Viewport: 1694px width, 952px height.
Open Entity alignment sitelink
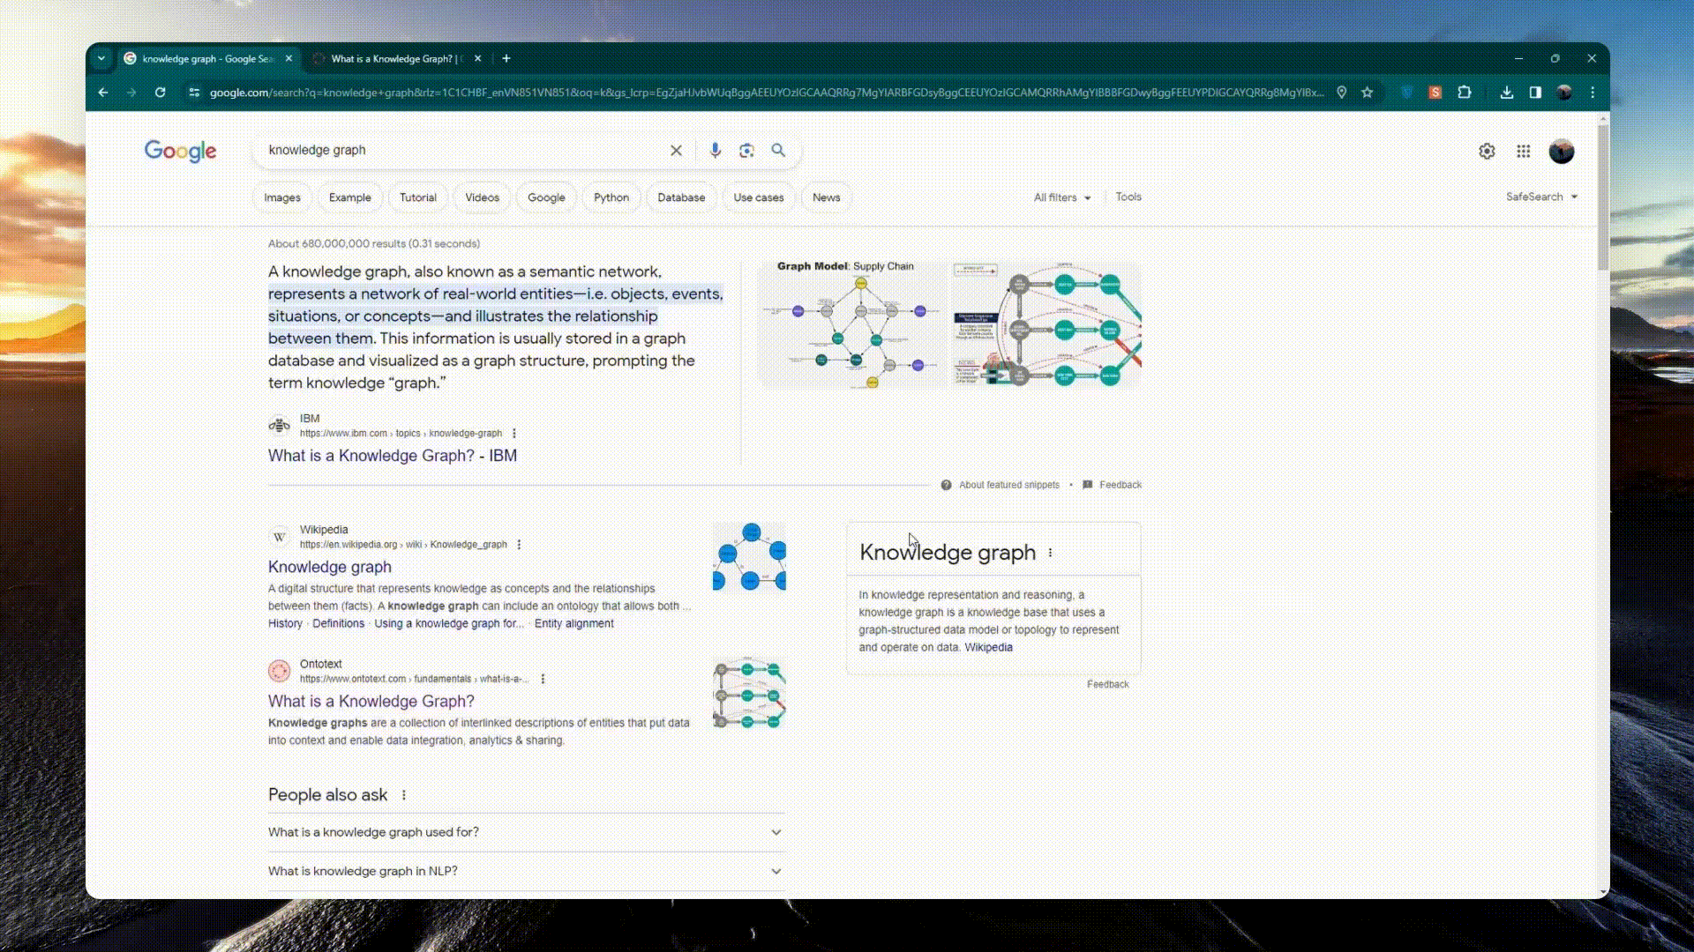573,623
